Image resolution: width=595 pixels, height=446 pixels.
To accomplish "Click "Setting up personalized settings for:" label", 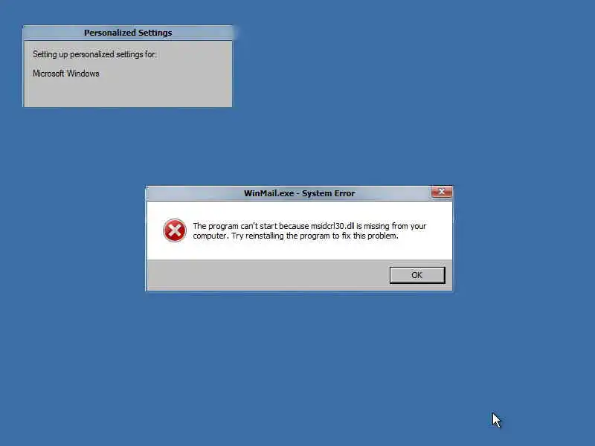I will tap(94, 54).
